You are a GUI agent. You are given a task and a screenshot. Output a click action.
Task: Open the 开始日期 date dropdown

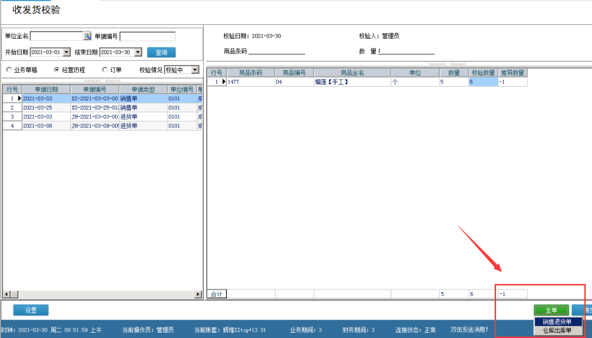(66, 53)
